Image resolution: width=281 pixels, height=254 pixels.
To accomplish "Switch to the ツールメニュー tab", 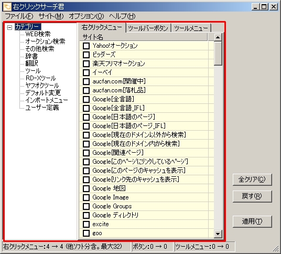I will 191,28.
